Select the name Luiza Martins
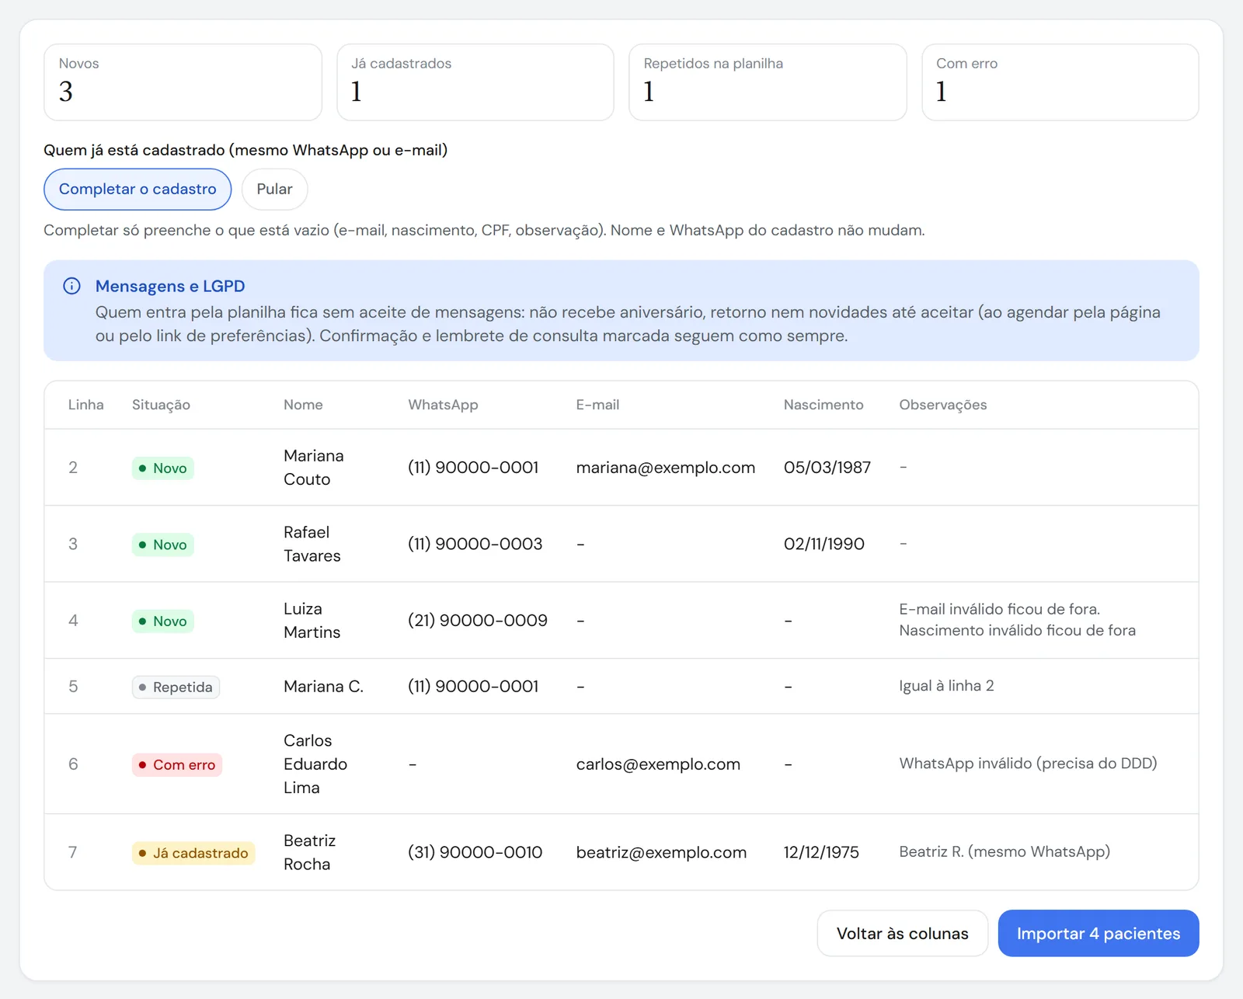The height and width of the screenshot is (999, 1243). pos(312,621)
